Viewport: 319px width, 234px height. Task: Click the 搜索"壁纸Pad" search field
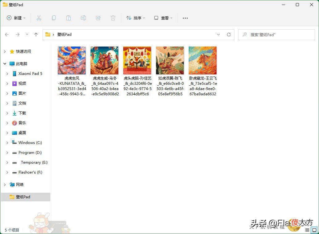pyautogui.click(x=276, y=35)
